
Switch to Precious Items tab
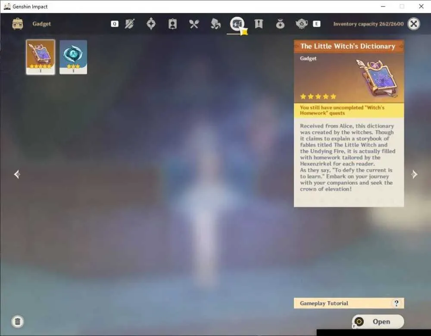point(280,24)
